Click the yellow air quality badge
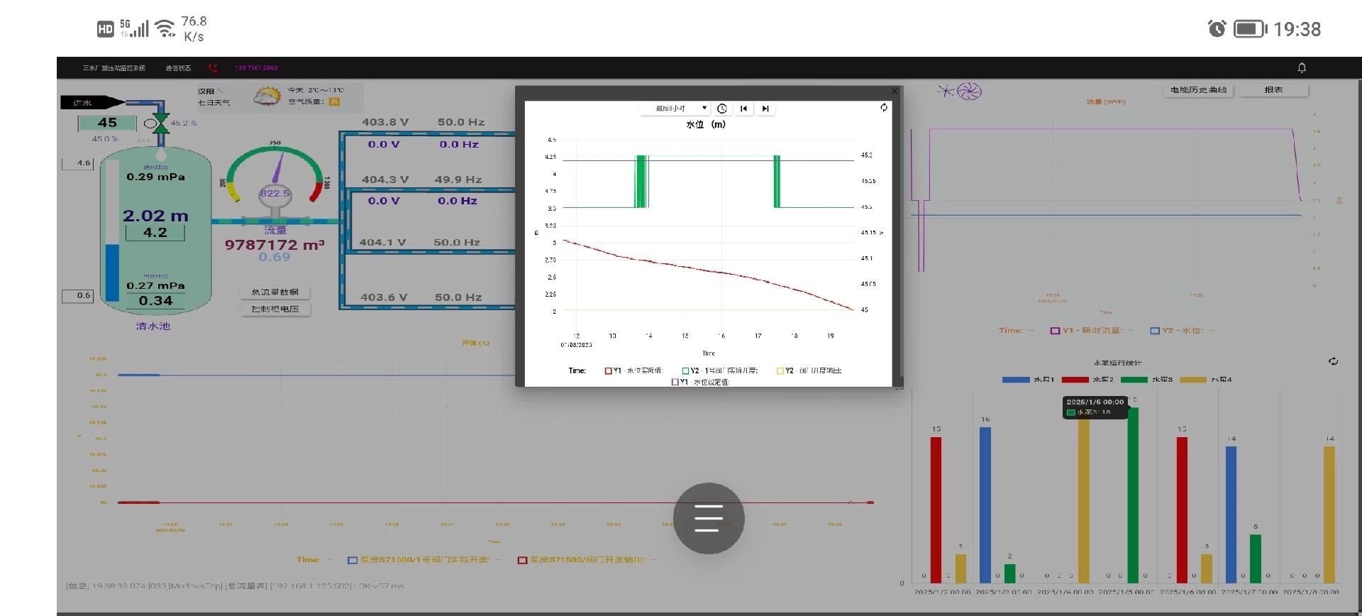This screenshot has width=1362, height=616. pos(334,101)
